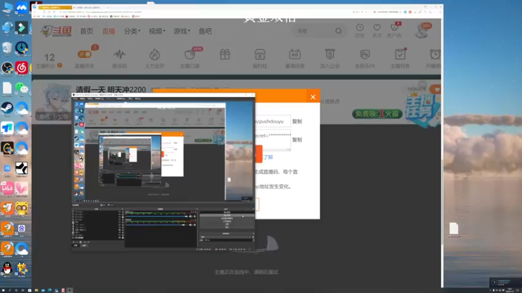This screenshot has width=522, height=293.
Task: Open the 公告 tab under streamer avatar
Action: point(63,117)
